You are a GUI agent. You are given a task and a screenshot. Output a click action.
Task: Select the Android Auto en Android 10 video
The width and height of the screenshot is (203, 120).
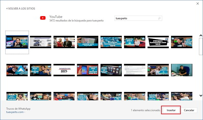[41, 70]
